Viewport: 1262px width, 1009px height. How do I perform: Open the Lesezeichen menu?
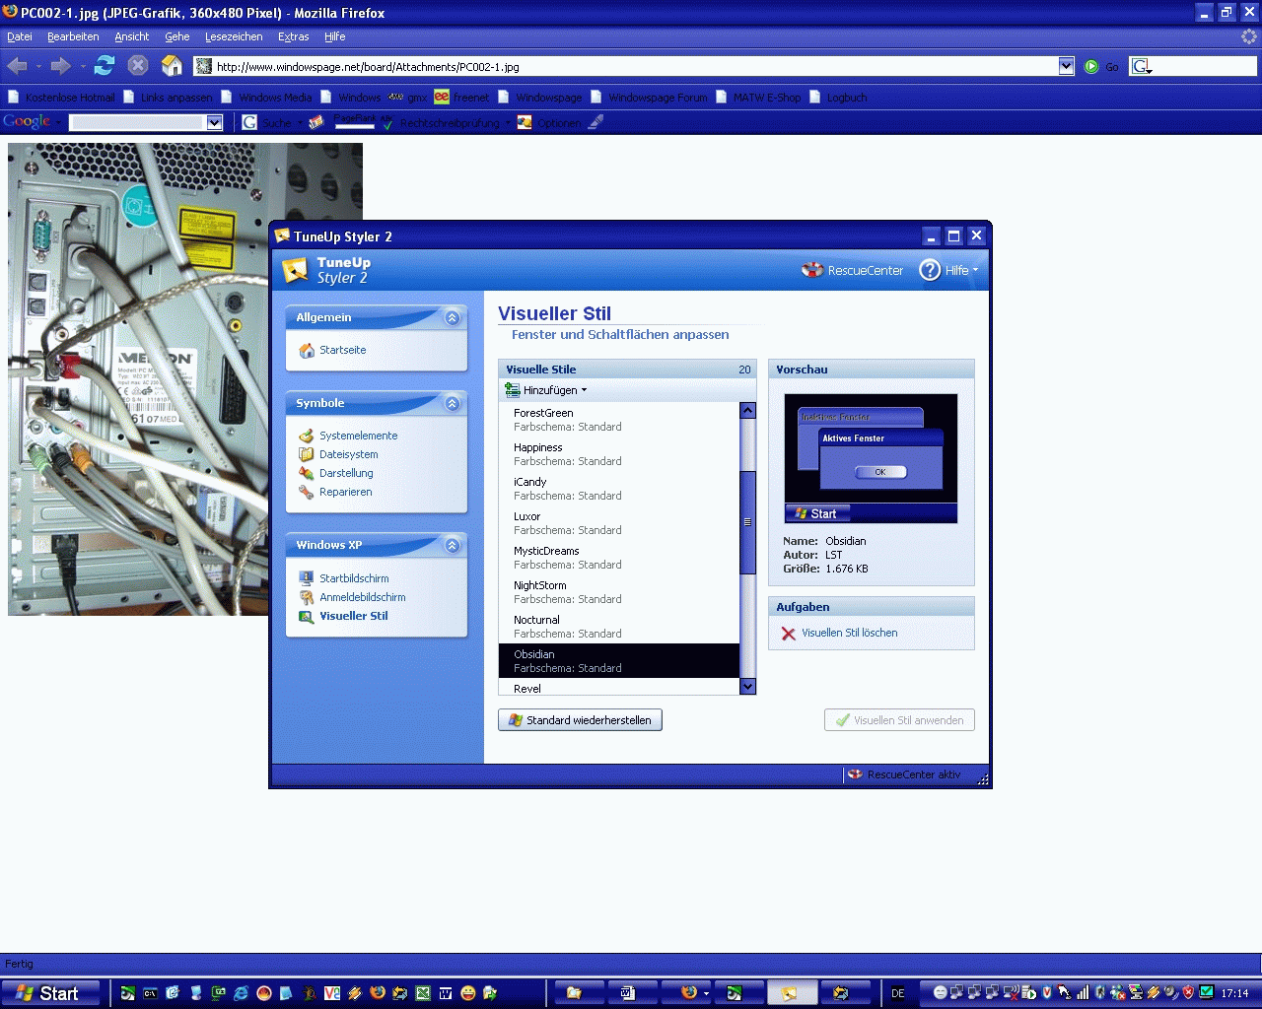click(x=234, y=36)
